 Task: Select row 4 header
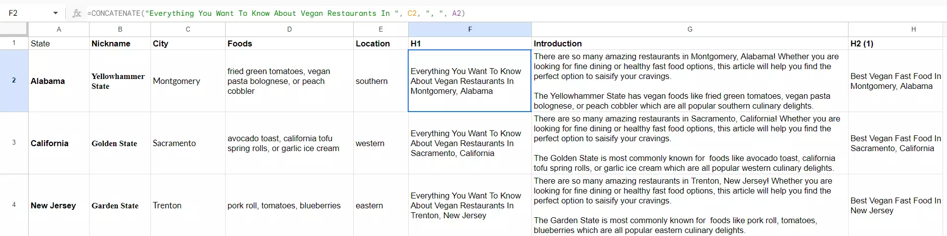click(x=14, y=205)
